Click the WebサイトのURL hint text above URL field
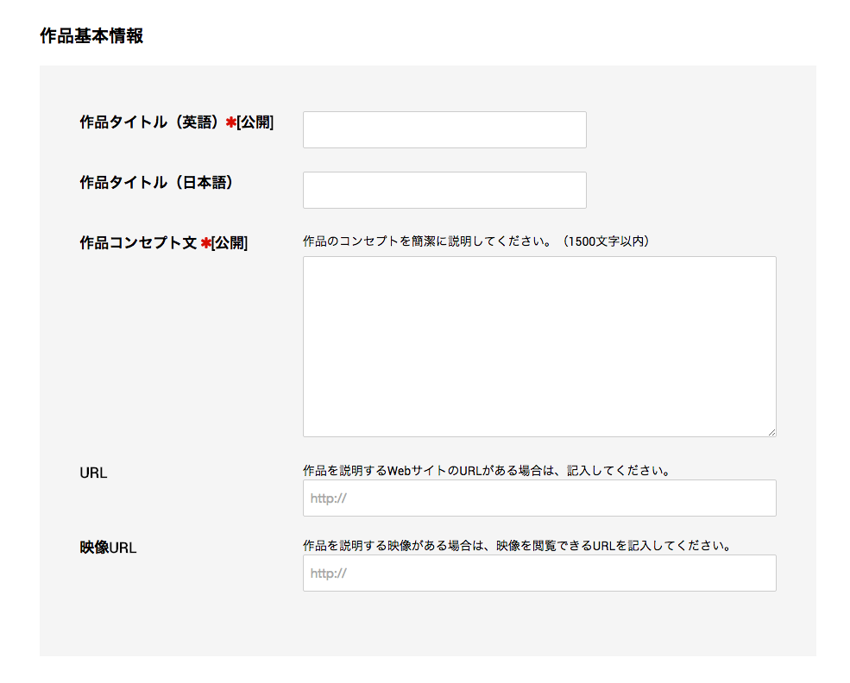The width and height of the screenshot is (850, 683). [x=486, y=471]
